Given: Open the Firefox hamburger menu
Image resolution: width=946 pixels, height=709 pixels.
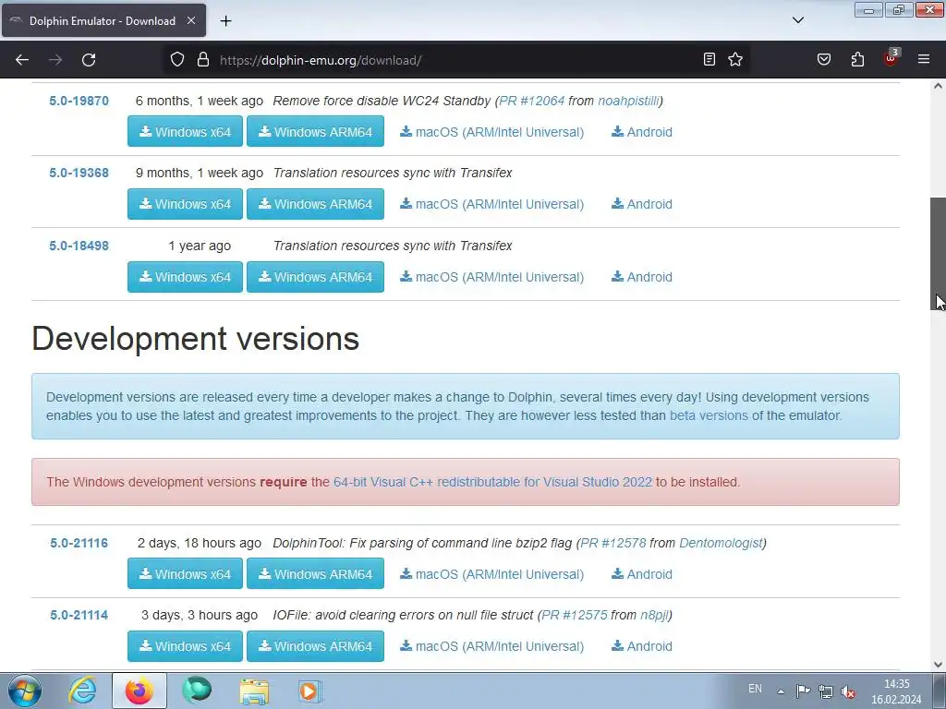Looking at the screenshot, I should point(924,59).
